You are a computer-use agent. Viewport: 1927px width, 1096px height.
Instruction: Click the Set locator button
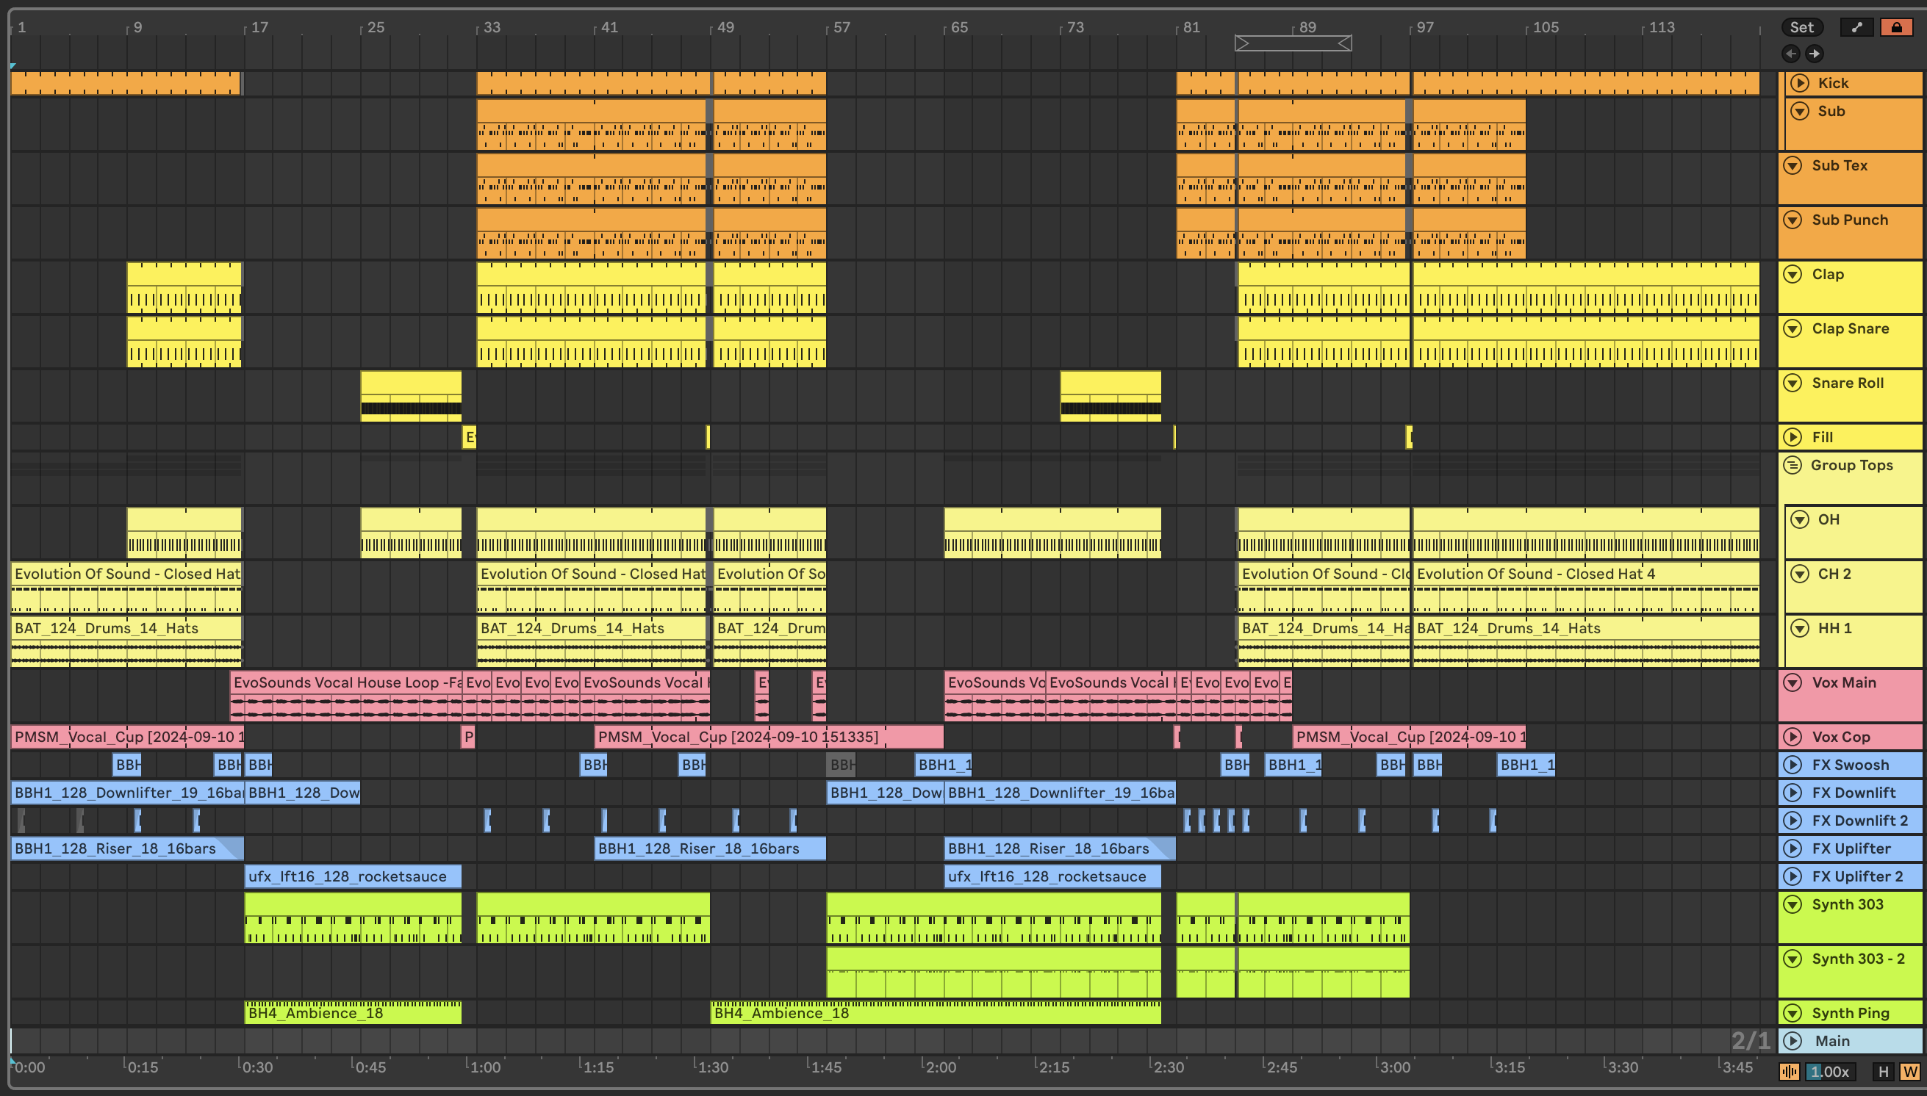point(1801,27)
